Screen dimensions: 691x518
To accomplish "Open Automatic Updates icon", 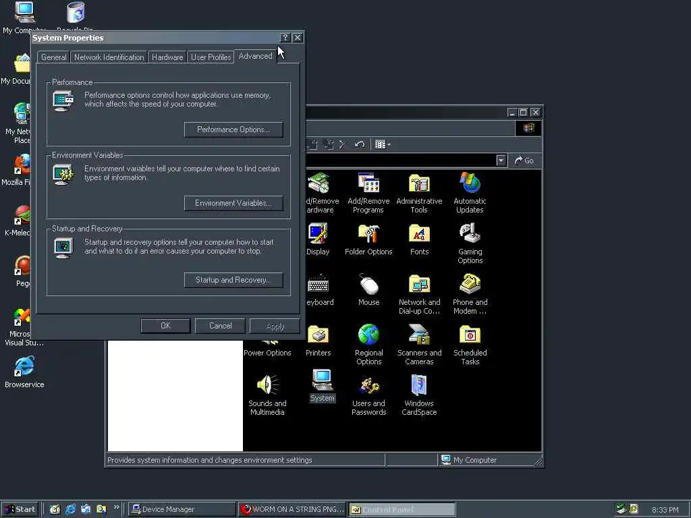I will tap(470, 193).
